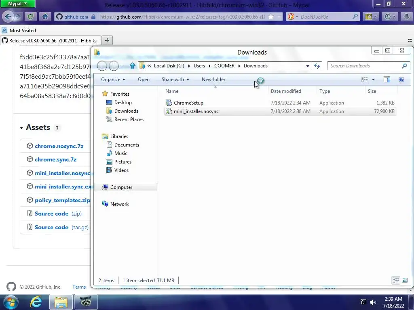Click New folder in Explorer toolbar
Screen dimensions: 414x310
point(213,80)
